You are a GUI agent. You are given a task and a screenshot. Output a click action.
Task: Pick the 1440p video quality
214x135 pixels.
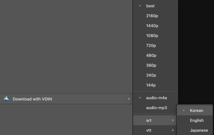[x=152, y=26]
